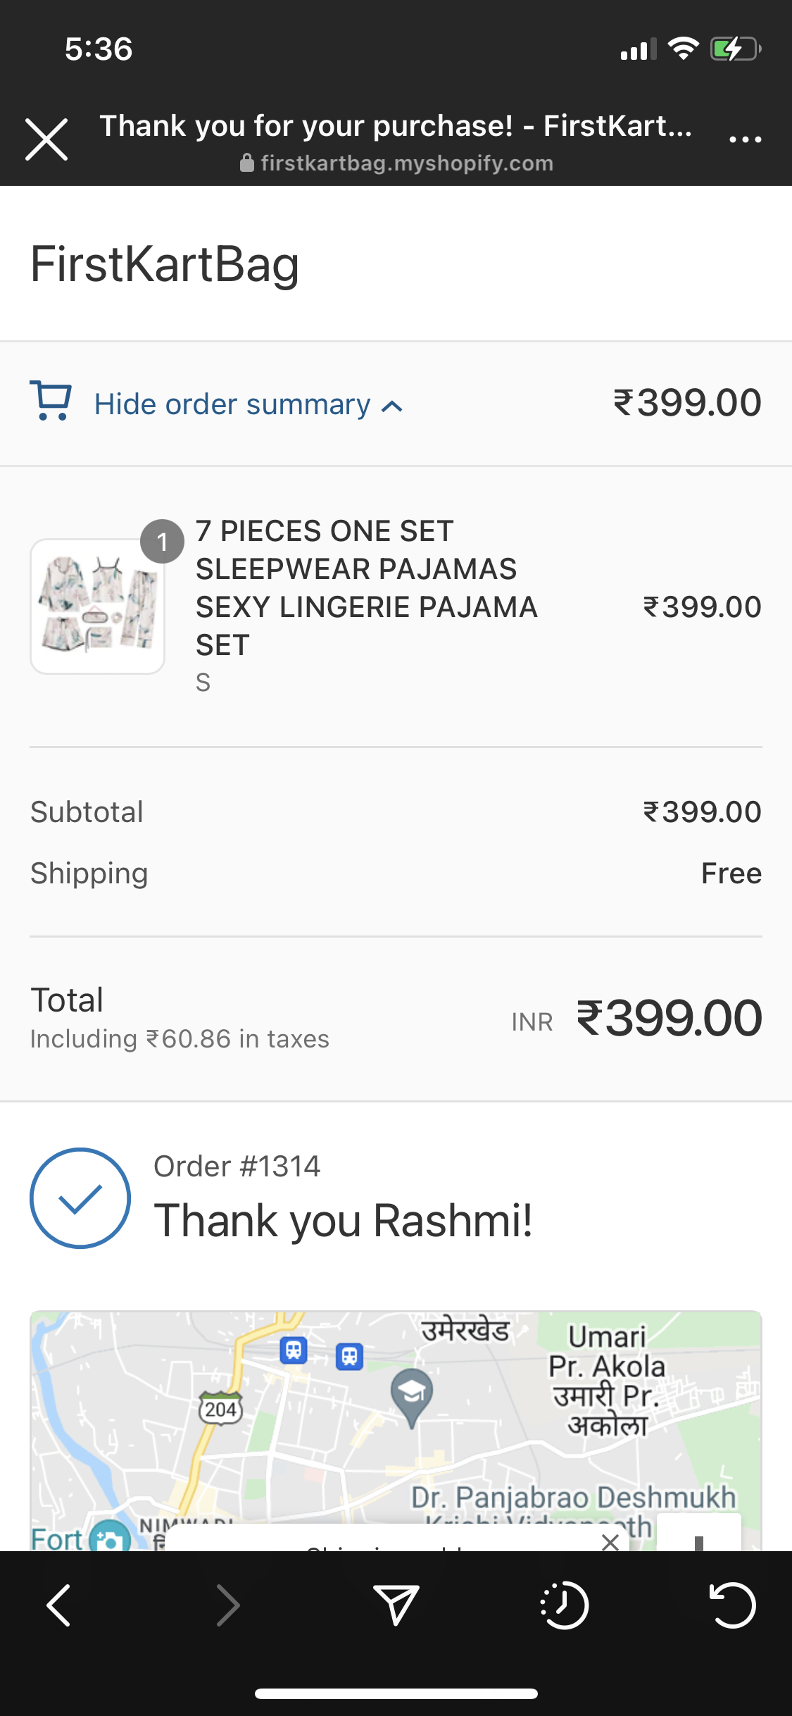792x1716 pixels.
Task: Tap the firstkartbag.myshopify.com address bar
Action: point(396,163)
